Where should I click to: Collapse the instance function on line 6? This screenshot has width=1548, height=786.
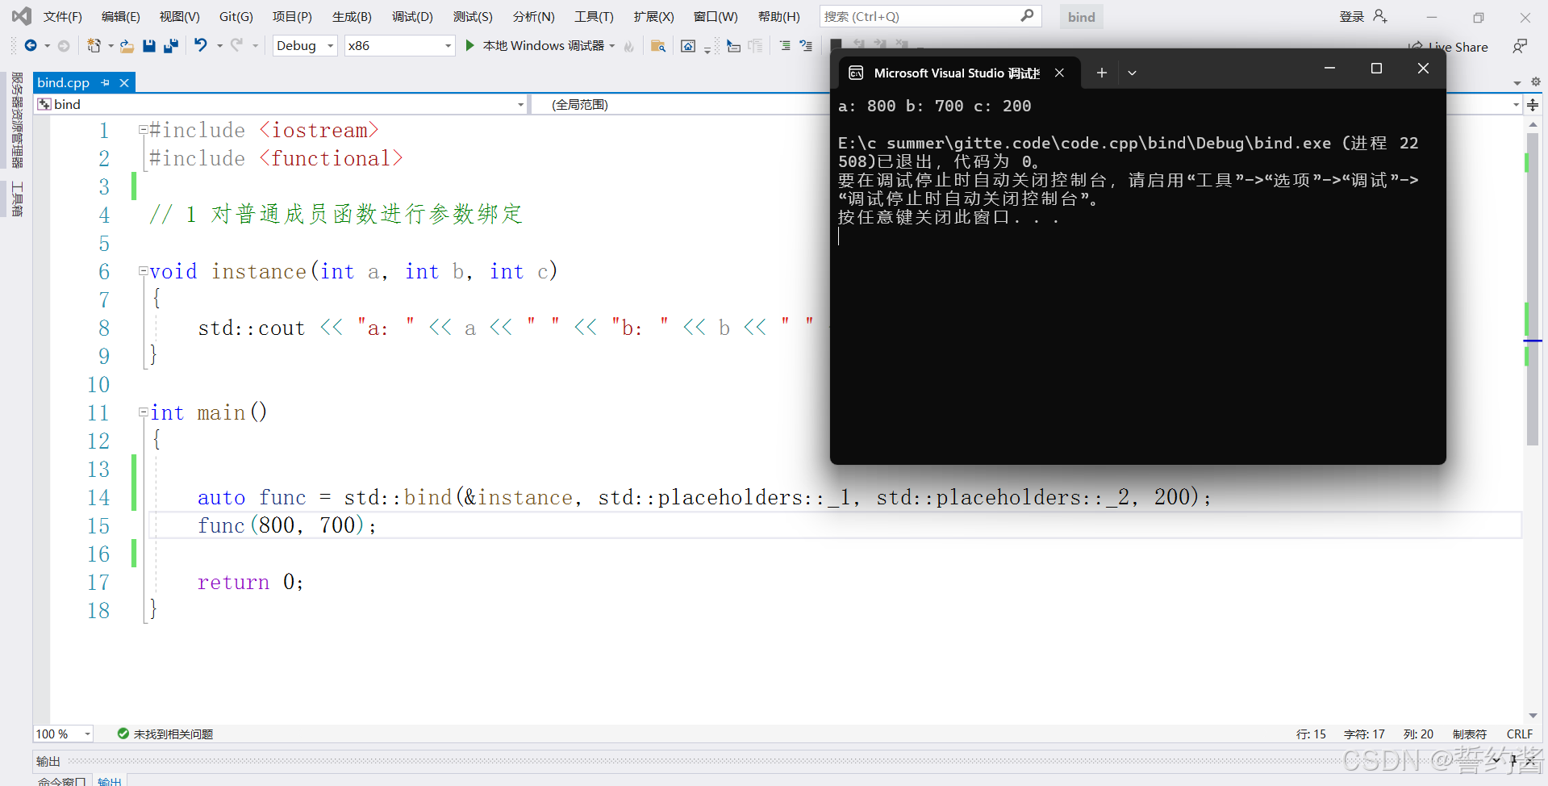click(143, 271)
